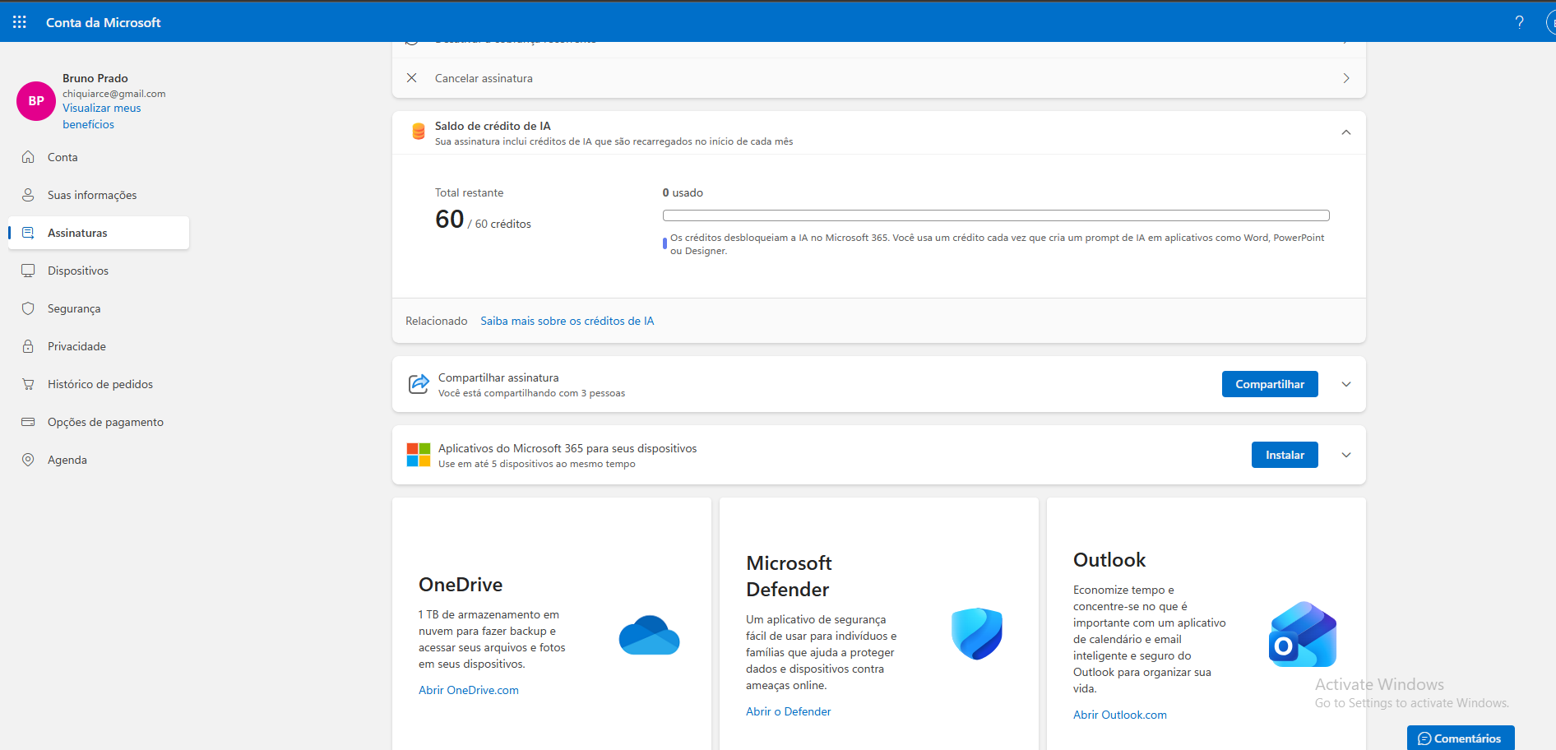Click the Assinaturas list icon

coord(28,233)
